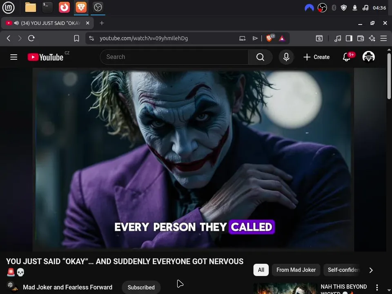The width and height of the screenshot is (392, 294).
Task: Open the Linux Mint start menu
Action: click(8, 7)
